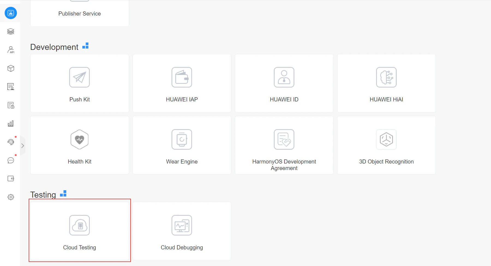Viewport: 491px width, 266px height.
Task: Open the Push Kit paper plane icon
Action: [x=79, y=77]
